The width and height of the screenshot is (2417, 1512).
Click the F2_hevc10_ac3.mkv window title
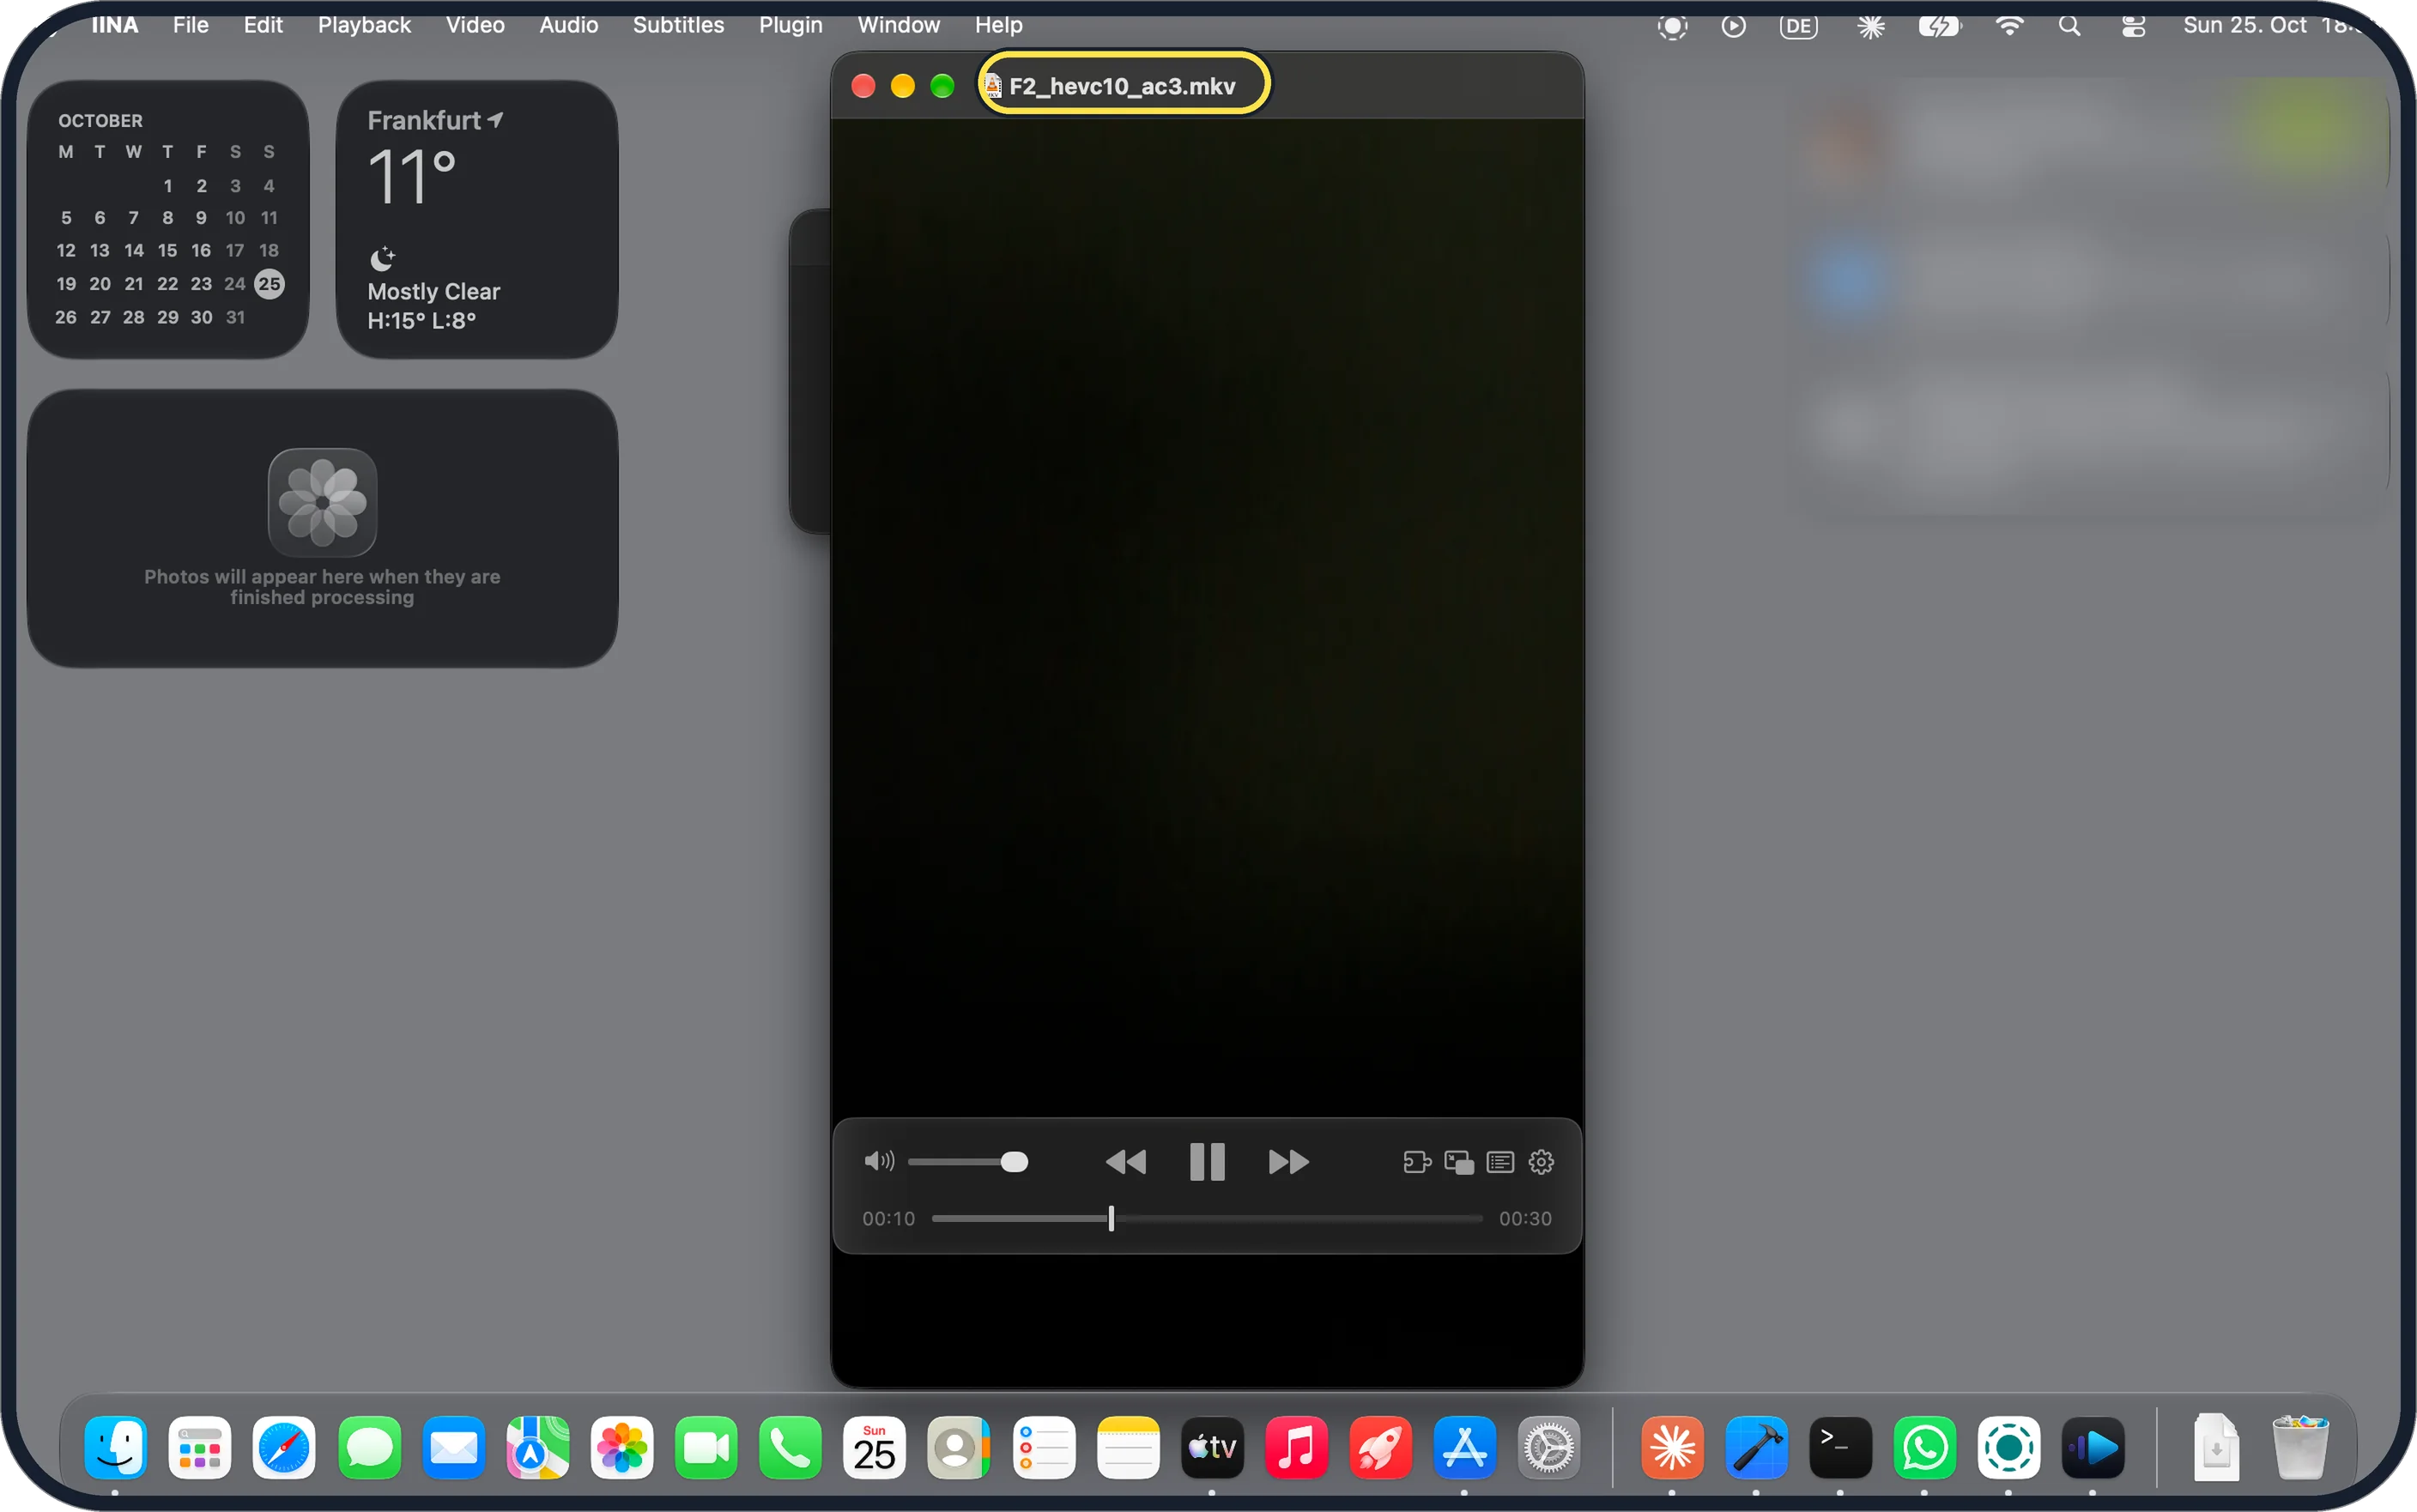pyautogui.click(x=1122, y=86)
